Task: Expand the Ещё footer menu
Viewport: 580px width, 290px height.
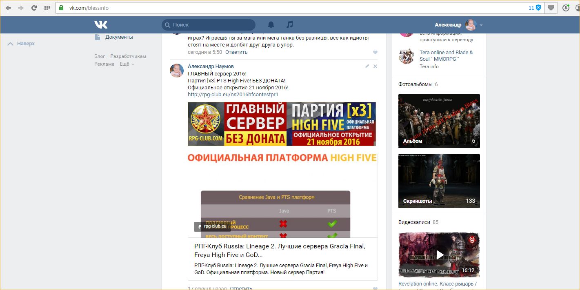Action: [127, 64]
